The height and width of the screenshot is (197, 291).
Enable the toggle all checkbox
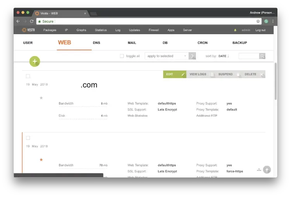click(x=122, y=56)
